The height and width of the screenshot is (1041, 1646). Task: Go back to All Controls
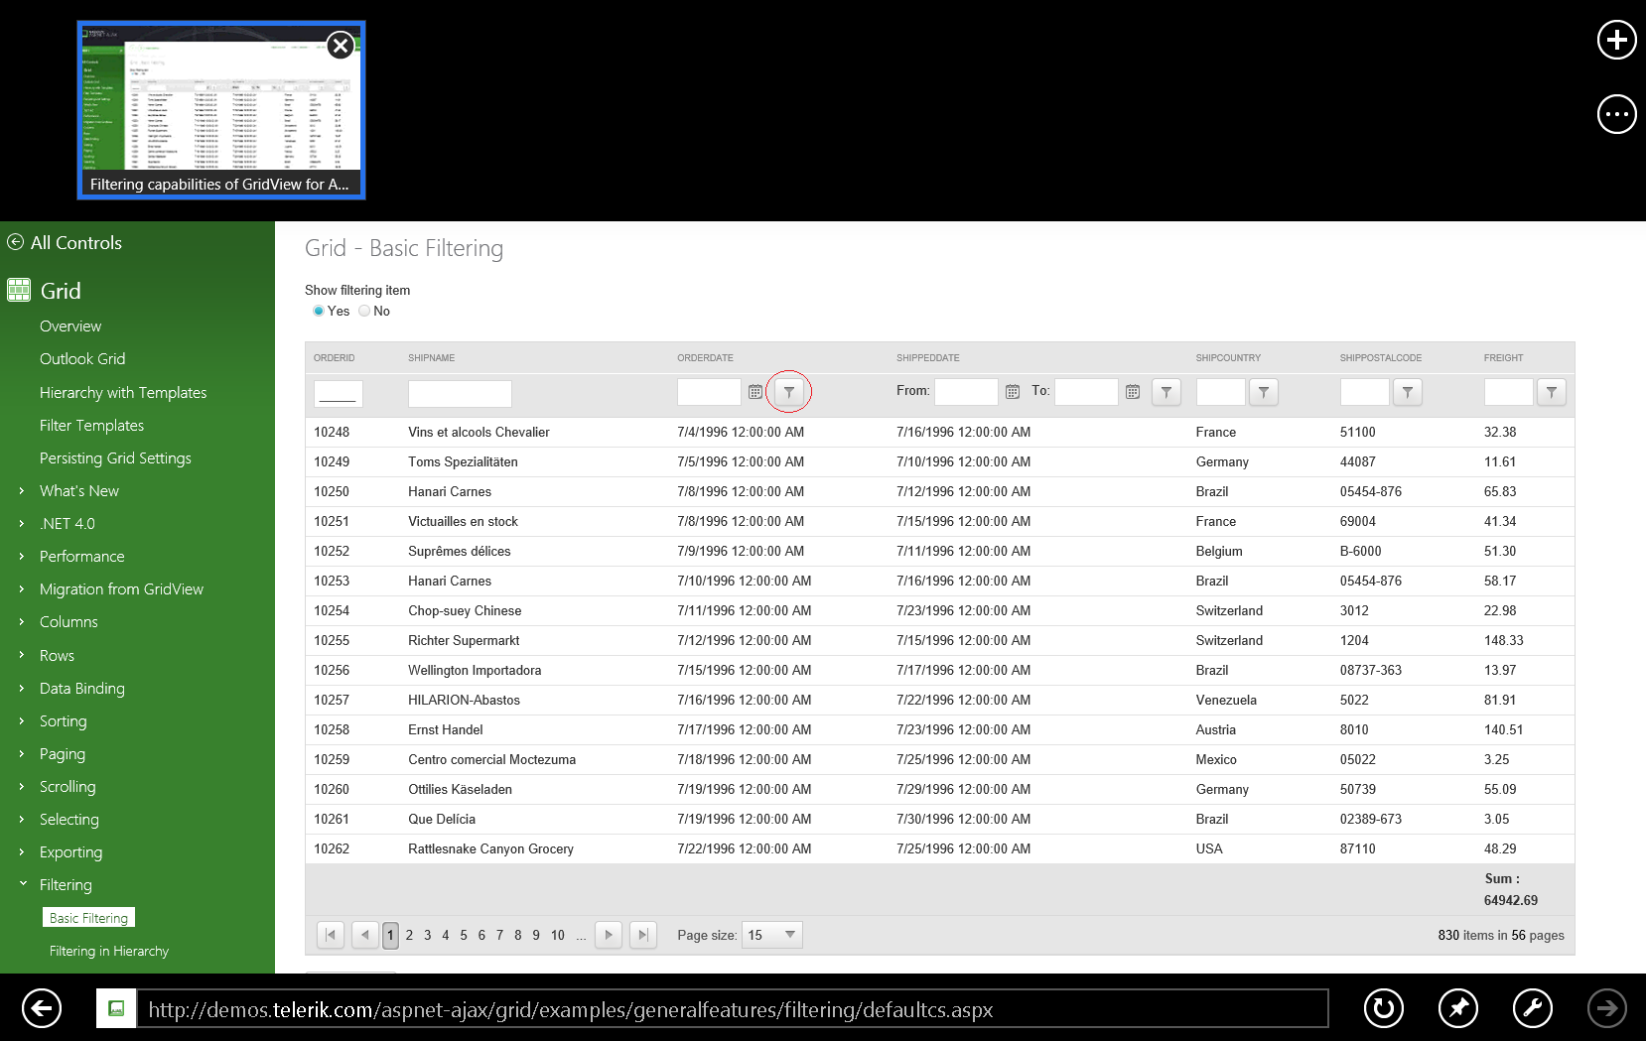[66, 243]
